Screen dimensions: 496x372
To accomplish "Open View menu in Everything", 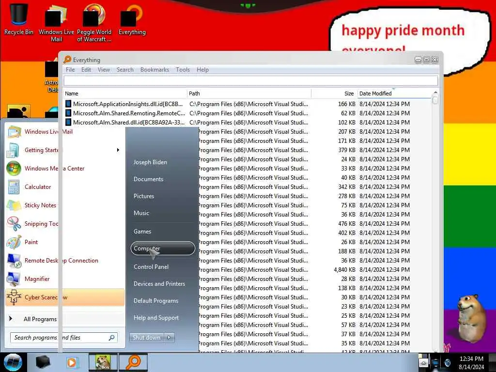I will pos(104,70).
